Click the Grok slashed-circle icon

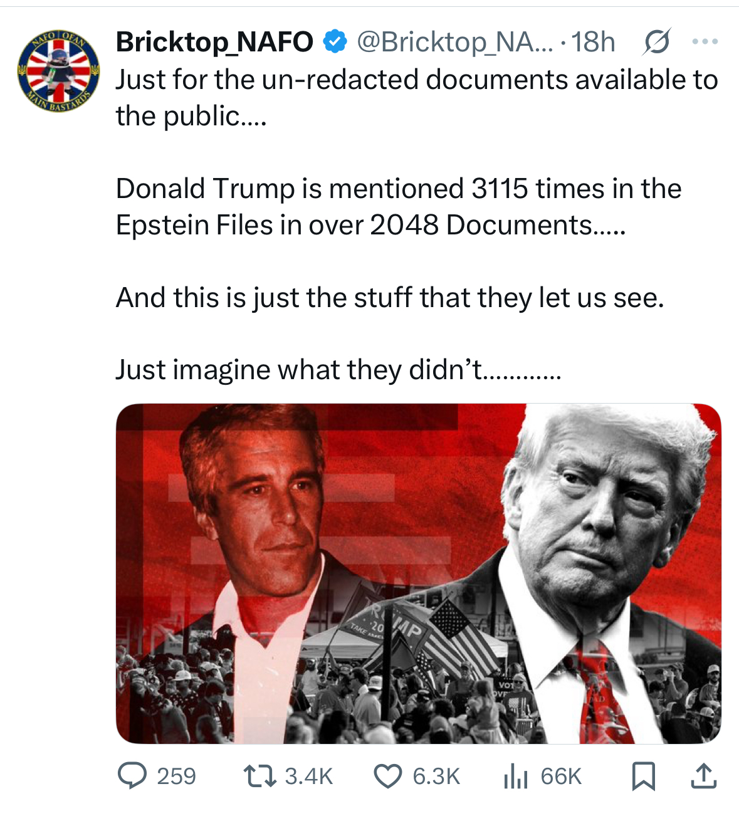tap(657, 42)
